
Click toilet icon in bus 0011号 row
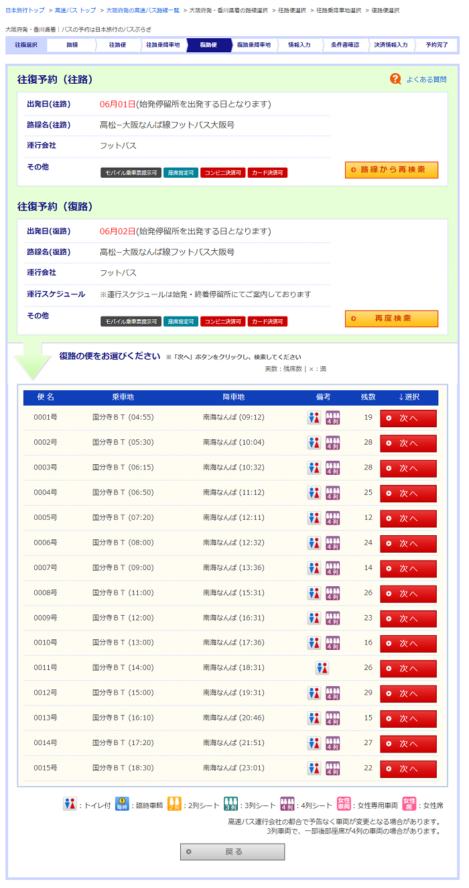point(322,668)
